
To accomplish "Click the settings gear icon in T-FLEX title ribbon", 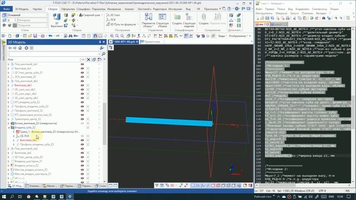I will tap(237, 9).
